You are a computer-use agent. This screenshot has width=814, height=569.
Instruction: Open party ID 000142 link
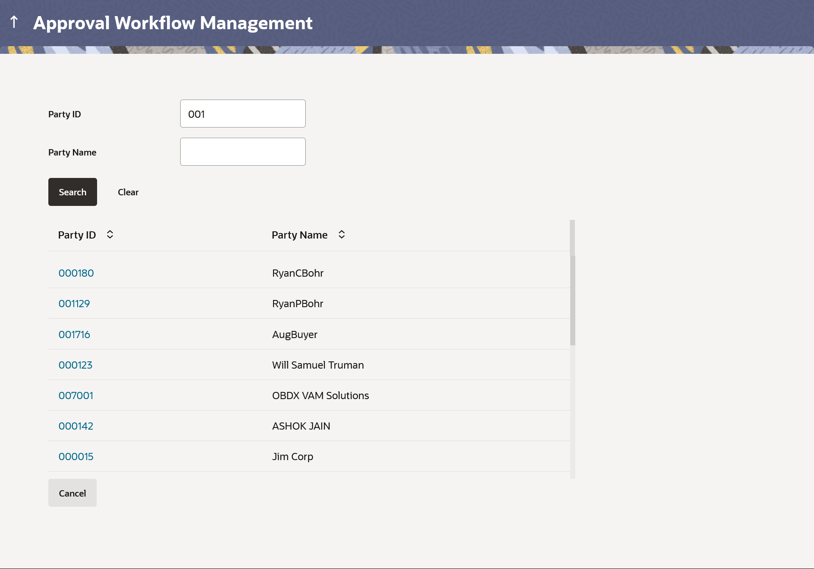click(x=76, y=426)
